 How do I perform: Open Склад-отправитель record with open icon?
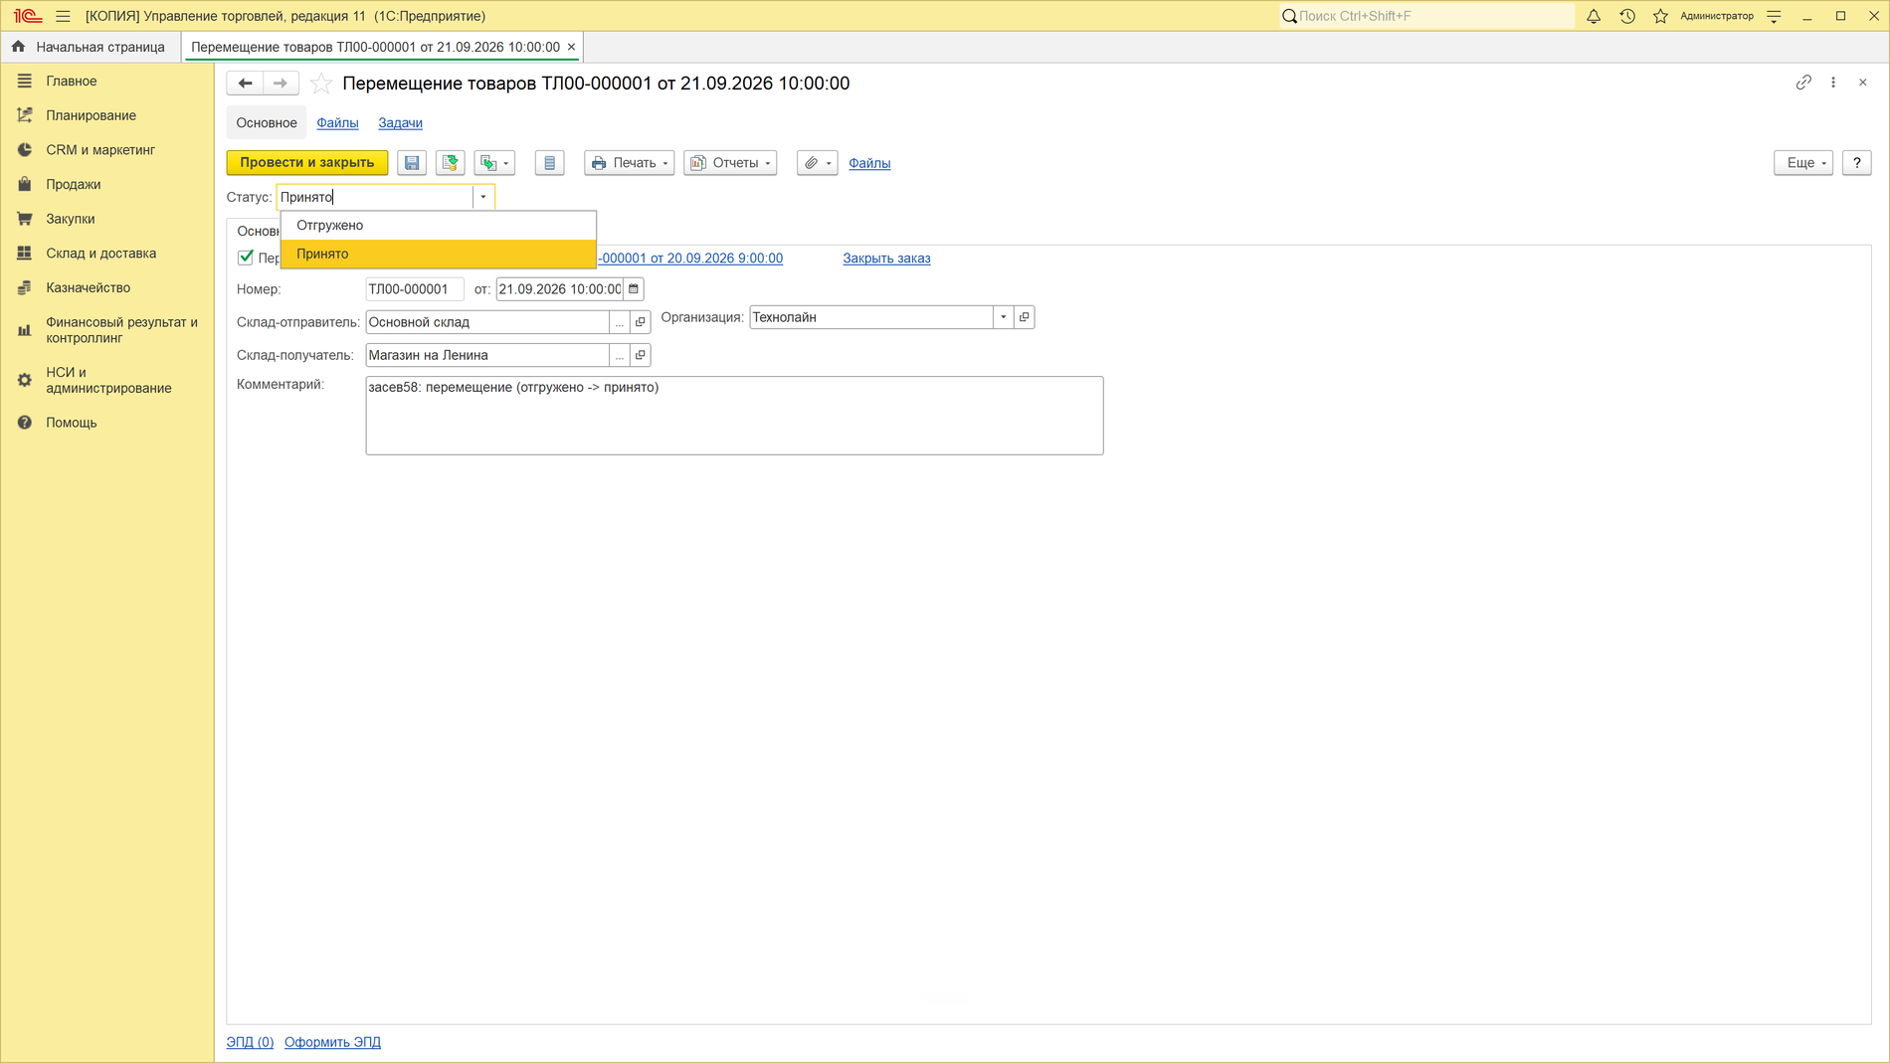[641, 322]
